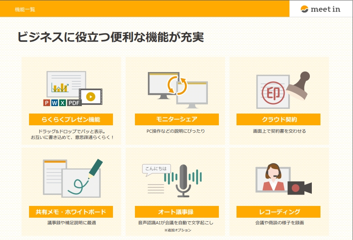Click the 機能一覧 header label
Viewport: 353px width, 240px height.
25,9
